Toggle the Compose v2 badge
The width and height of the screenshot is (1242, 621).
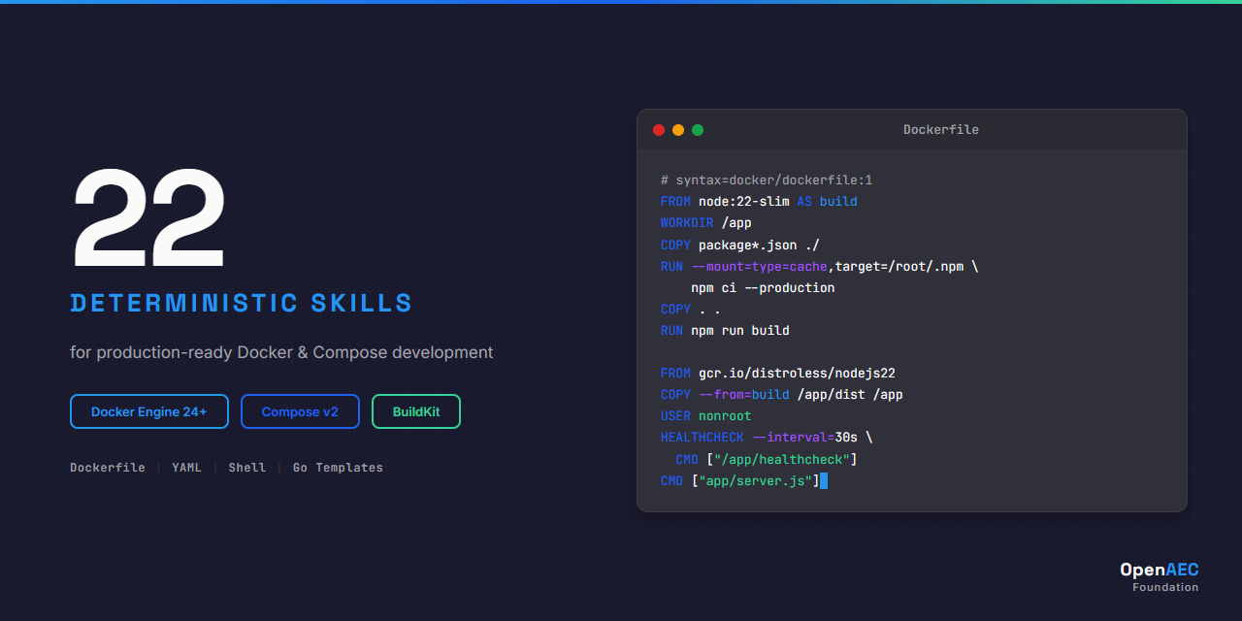(300, 411)
